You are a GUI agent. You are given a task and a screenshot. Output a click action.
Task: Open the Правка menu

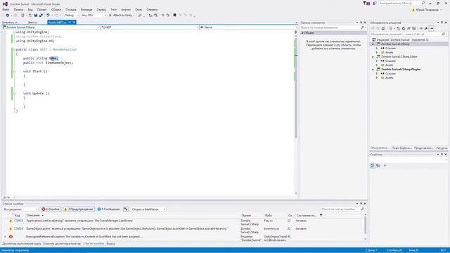(18, 9)
